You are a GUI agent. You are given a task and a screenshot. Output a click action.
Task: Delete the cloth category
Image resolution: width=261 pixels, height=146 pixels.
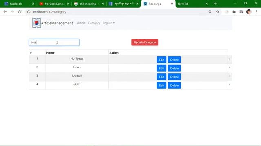174,86
